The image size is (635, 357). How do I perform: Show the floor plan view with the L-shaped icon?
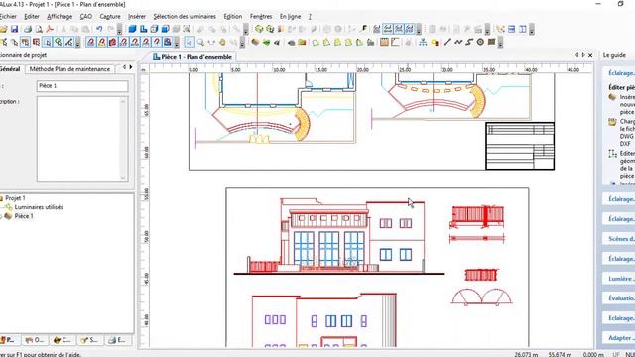point(143,29)
